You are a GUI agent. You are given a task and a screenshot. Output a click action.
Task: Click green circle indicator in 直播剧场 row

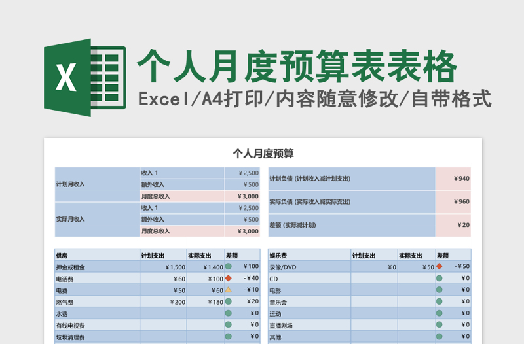coord(439,324)
